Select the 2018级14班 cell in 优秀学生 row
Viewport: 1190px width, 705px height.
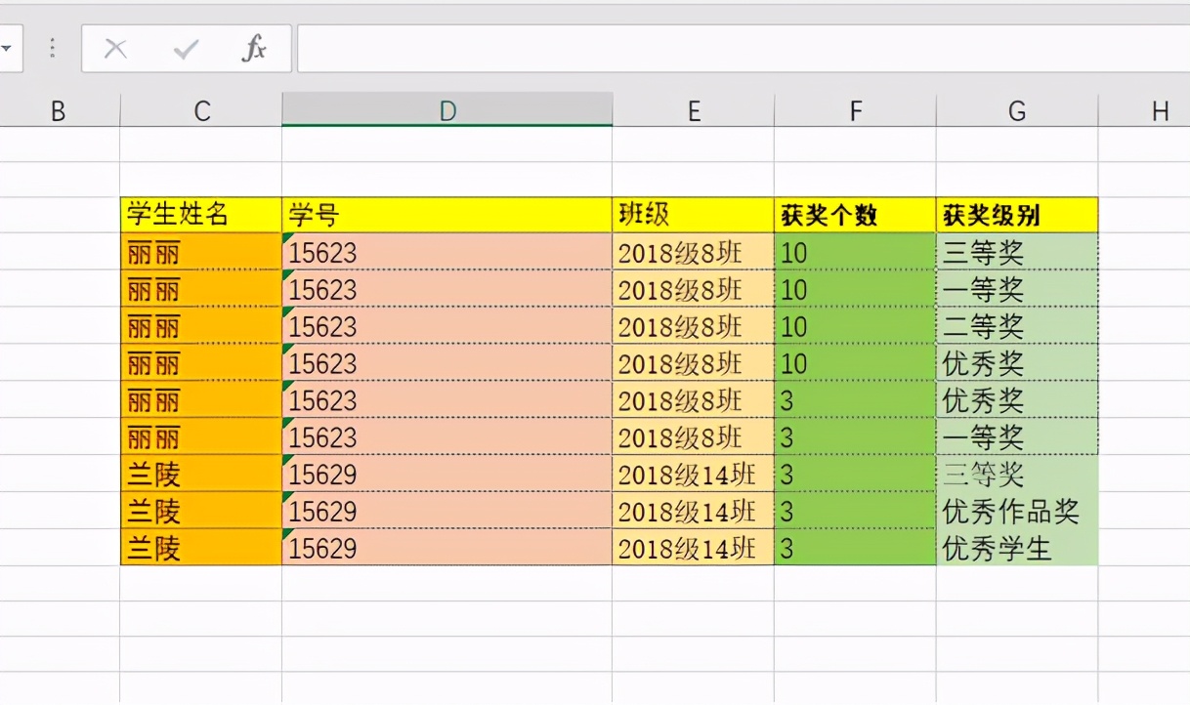[x=694, y=548]
